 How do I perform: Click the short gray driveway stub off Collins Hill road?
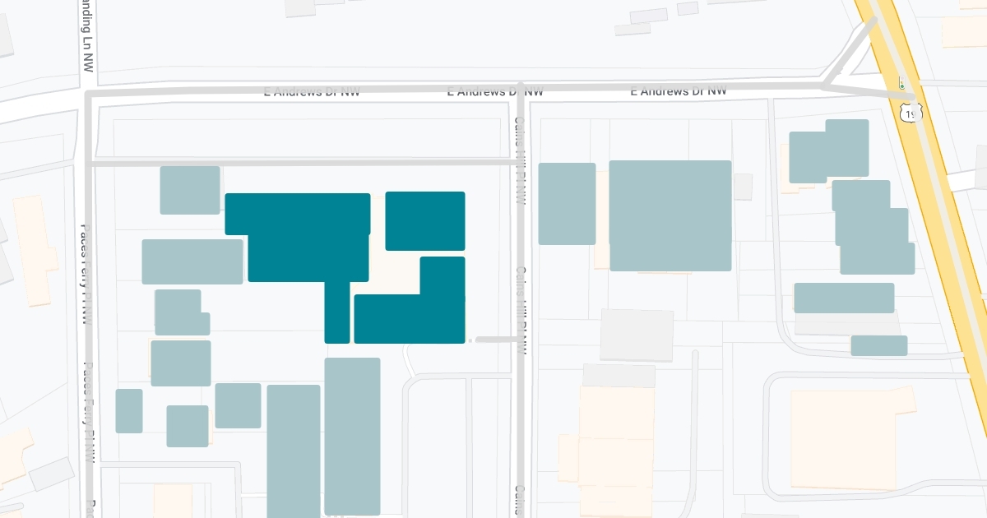coord(495,339)
